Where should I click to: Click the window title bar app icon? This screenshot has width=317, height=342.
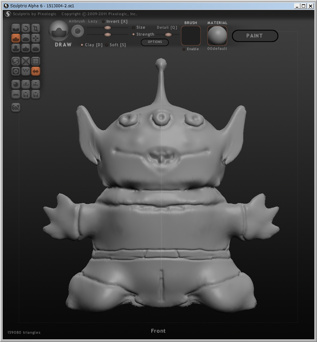coord(6,6)
